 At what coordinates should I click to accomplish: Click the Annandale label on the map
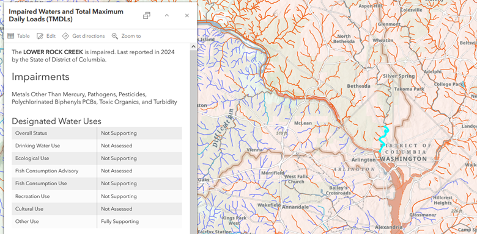tap(295, 207)
